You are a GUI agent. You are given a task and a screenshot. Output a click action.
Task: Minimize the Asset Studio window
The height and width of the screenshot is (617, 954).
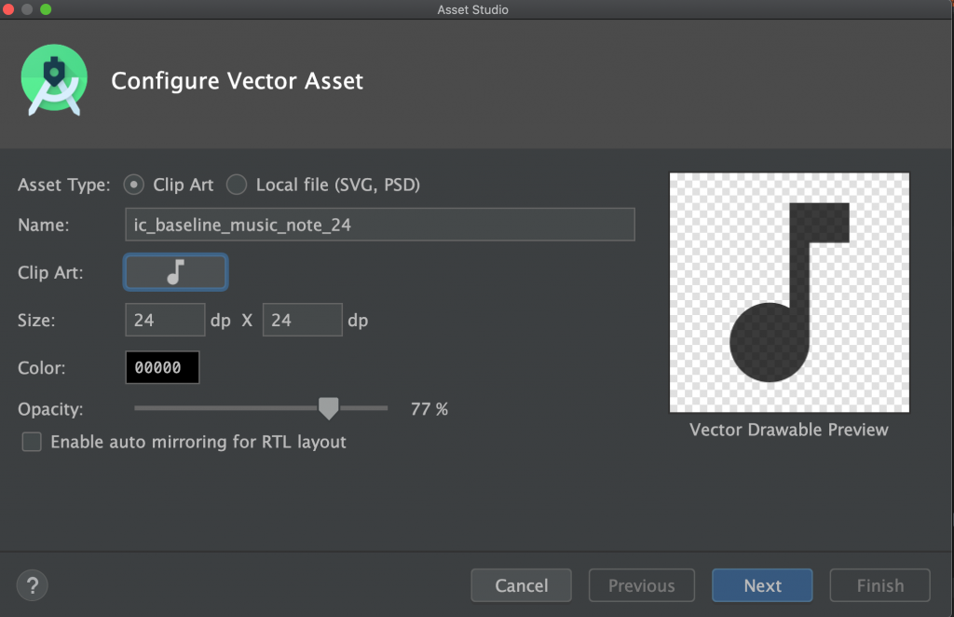(x=28, y=9)
